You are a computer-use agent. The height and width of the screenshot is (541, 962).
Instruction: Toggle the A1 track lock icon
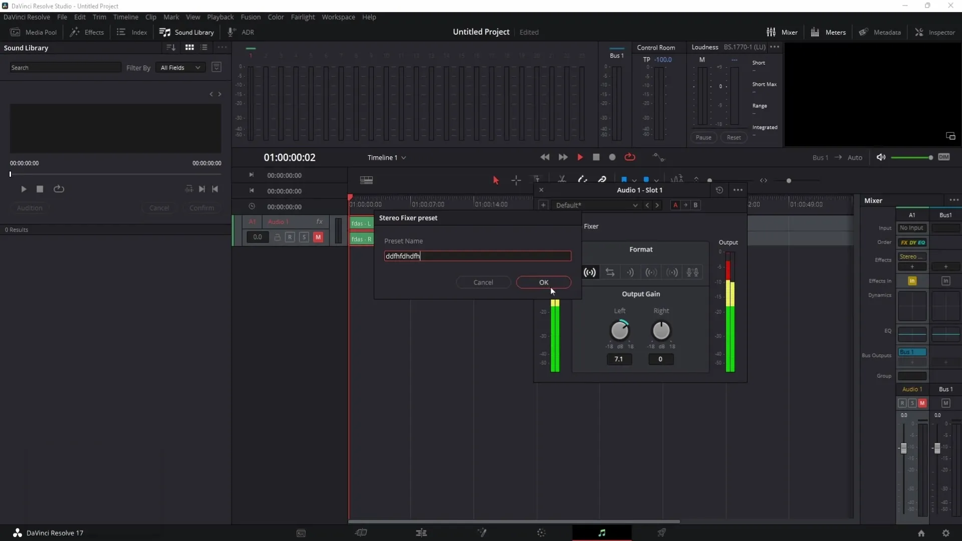tap(277, 237)
